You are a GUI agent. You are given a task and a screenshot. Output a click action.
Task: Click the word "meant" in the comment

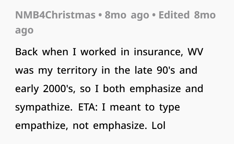click(x=125, y=107)
